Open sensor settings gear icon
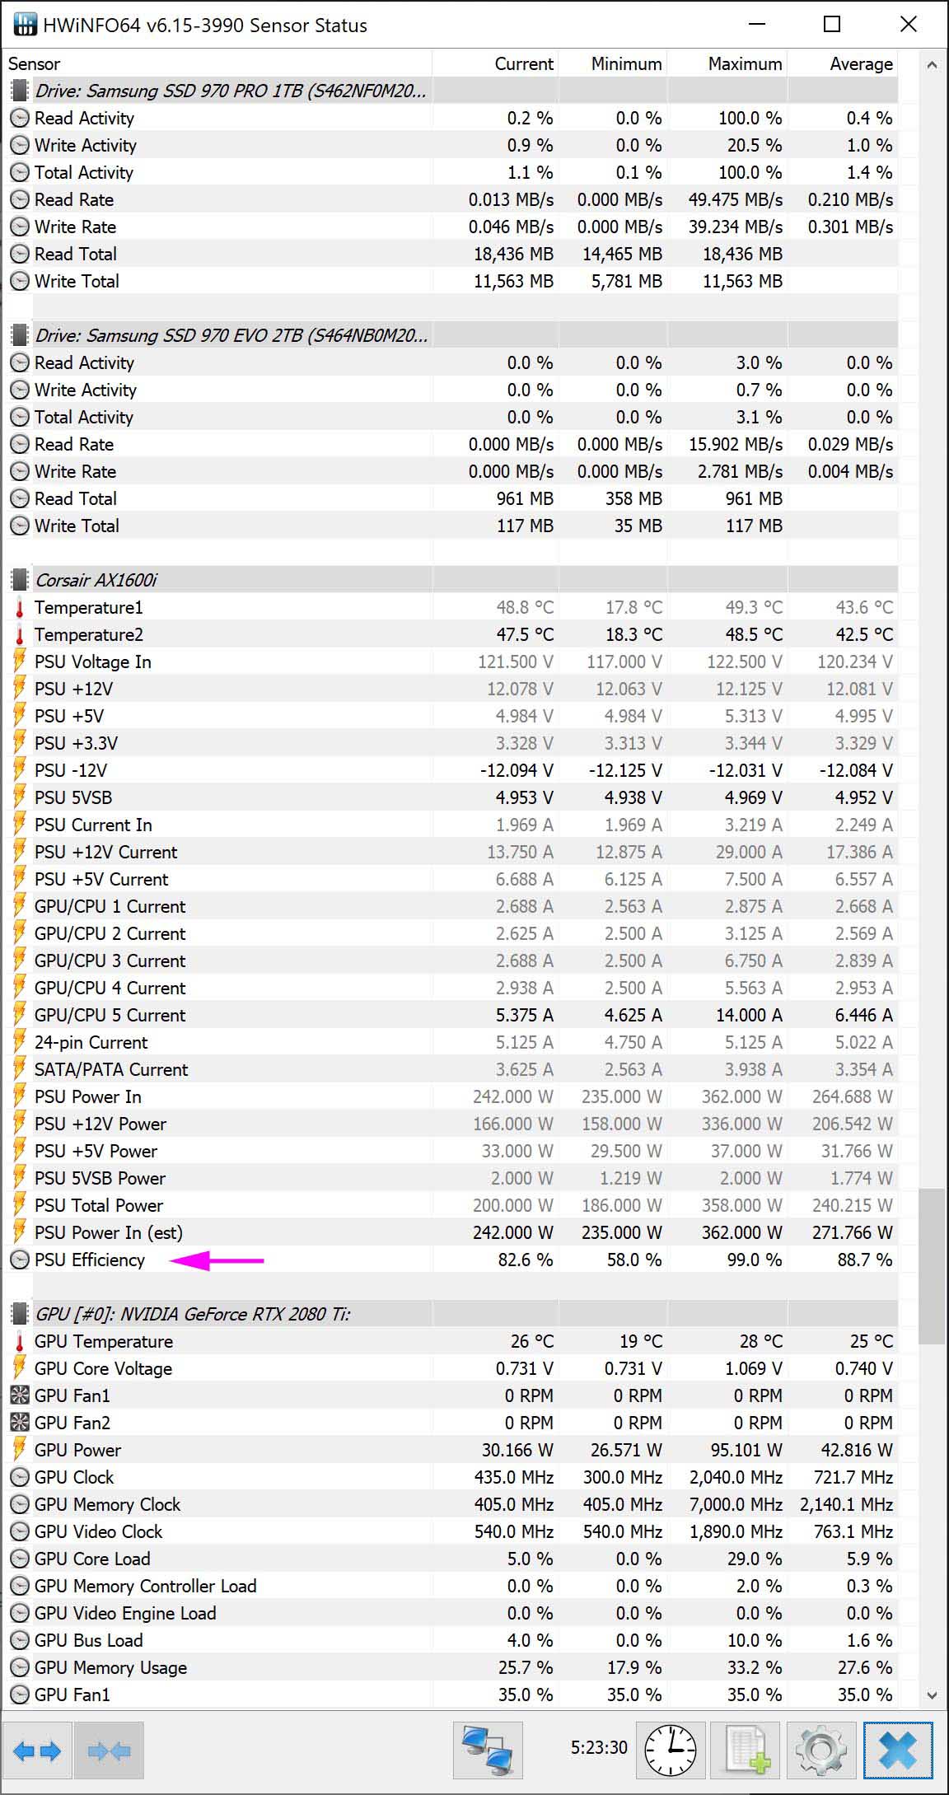Screen dimensions: 949x1795 pyautogui.click(x=821, y=1751)
